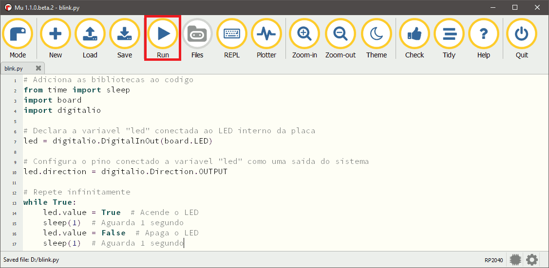Click the comment starting '# Configura o pino'
549x268 pixels.
[x=196, y=161]
